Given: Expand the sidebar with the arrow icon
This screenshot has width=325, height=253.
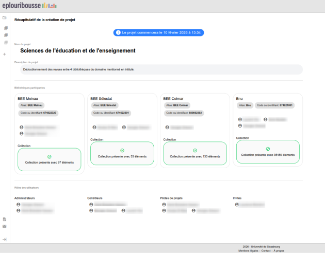Looking at the screenshot, I should (5, 240).
